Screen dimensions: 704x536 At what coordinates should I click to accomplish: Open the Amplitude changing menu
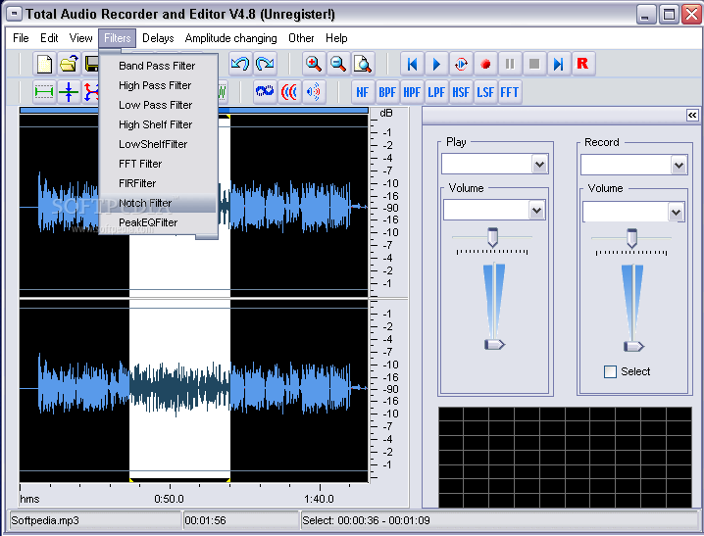[230, 38]
